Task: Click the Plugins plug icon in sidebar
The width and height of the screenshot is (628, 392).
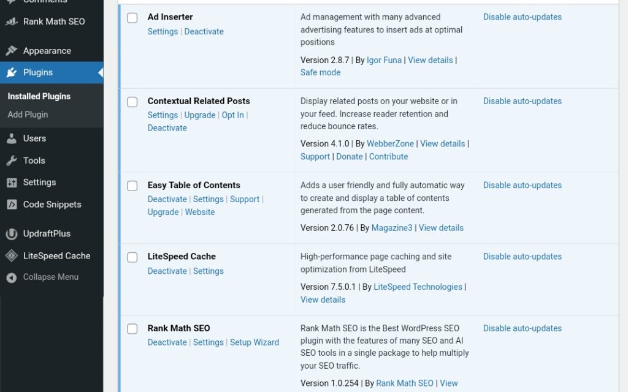Action: (11, 72)
